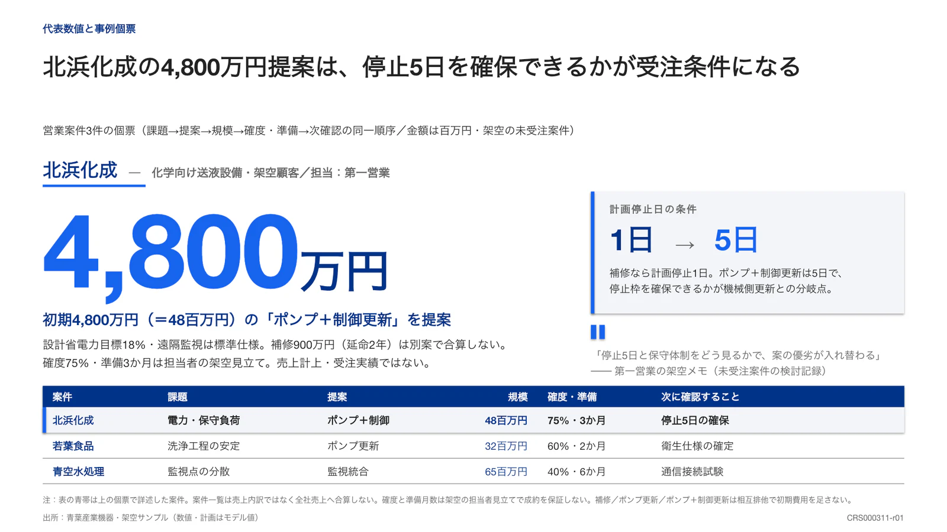Image resolution: width=947 pixels, height=532 pixels.
Task: Click the table header 課題
Action: [178, 397]
